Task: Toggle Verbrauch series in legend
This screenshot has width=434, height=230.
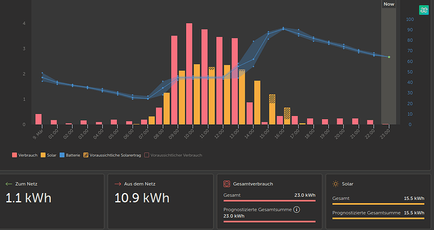Action: click(25, 155)
